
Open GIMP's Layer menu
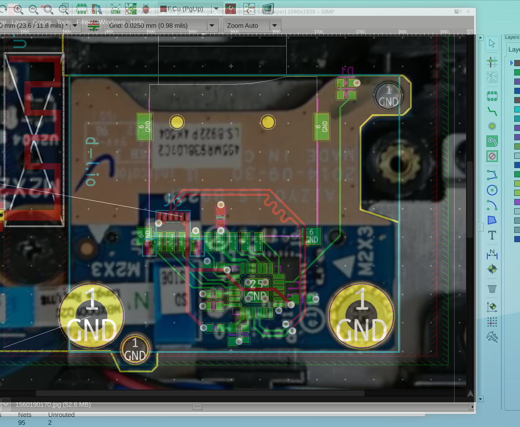[x=19, y=22]
